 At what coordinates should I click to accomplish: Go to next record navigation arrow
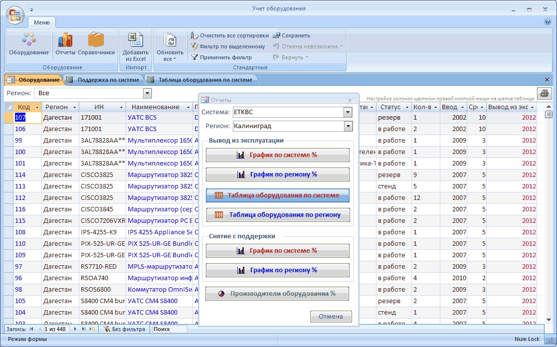[76, 329]
